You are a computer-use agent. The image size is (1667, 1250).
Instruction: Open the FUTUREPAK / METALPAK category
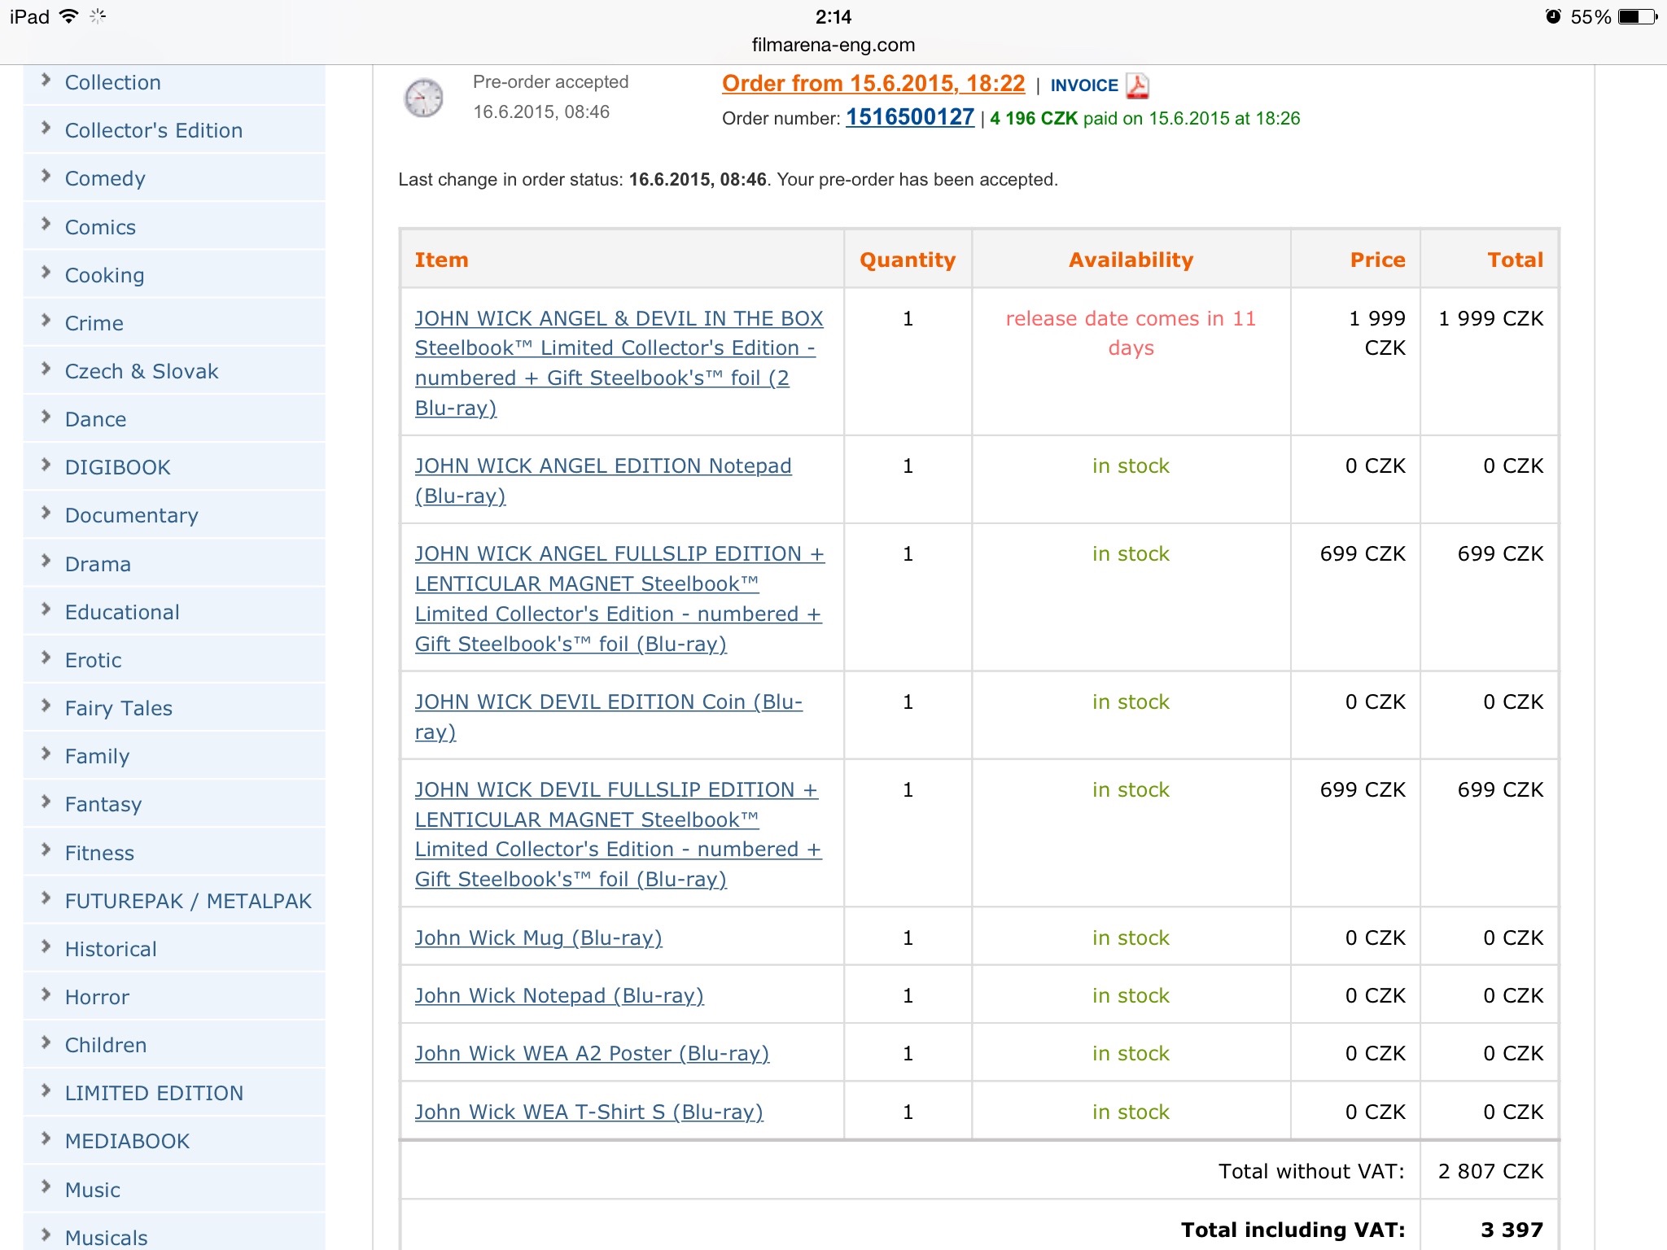pyautogui.click(x=188, y=901)
